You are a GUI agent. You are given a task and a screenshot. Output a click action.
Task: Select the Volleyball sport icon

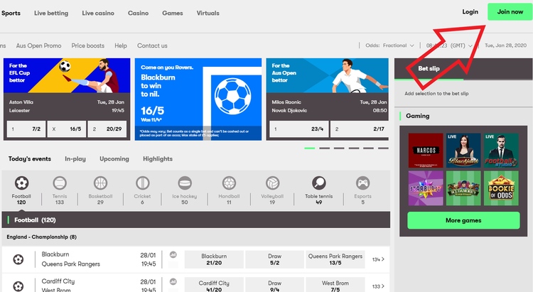273,183
